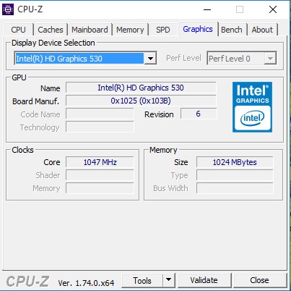This screenshot has height=291, width=291.
Task: Click the GPU Name field
Action: click(141, 88)
